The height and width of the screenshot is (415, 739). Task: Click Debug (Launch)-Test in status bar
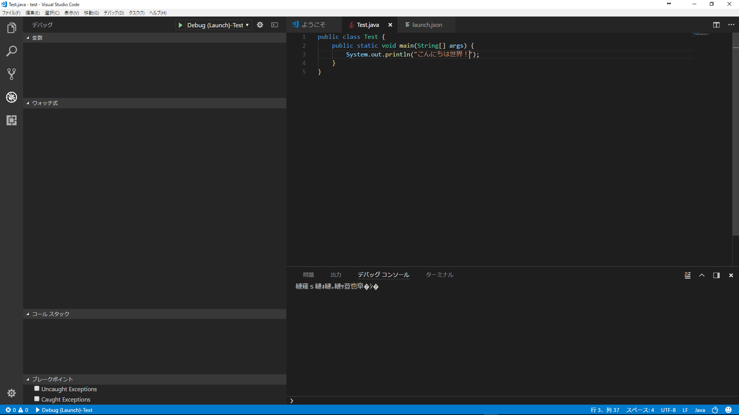64,410
